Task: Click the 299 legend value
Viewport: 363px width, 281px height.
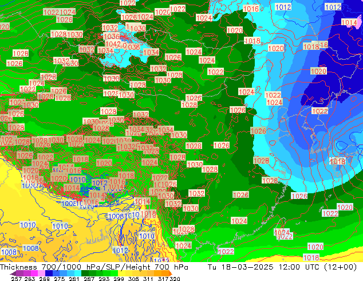Action: coord(119,279)
